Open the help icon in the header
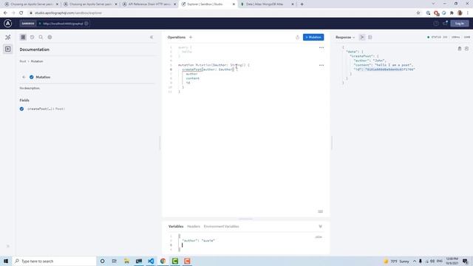 click(x=436, y=24)
